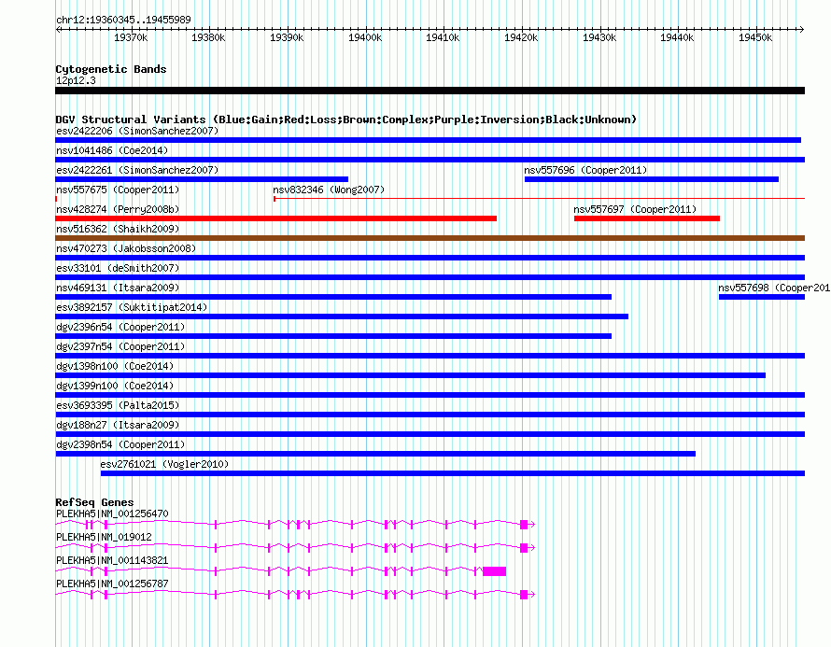Click nsv428274 (Perry2008b) label
This screenshot has width=831, height=647.
pyautogui.click(x=118, y=209)
